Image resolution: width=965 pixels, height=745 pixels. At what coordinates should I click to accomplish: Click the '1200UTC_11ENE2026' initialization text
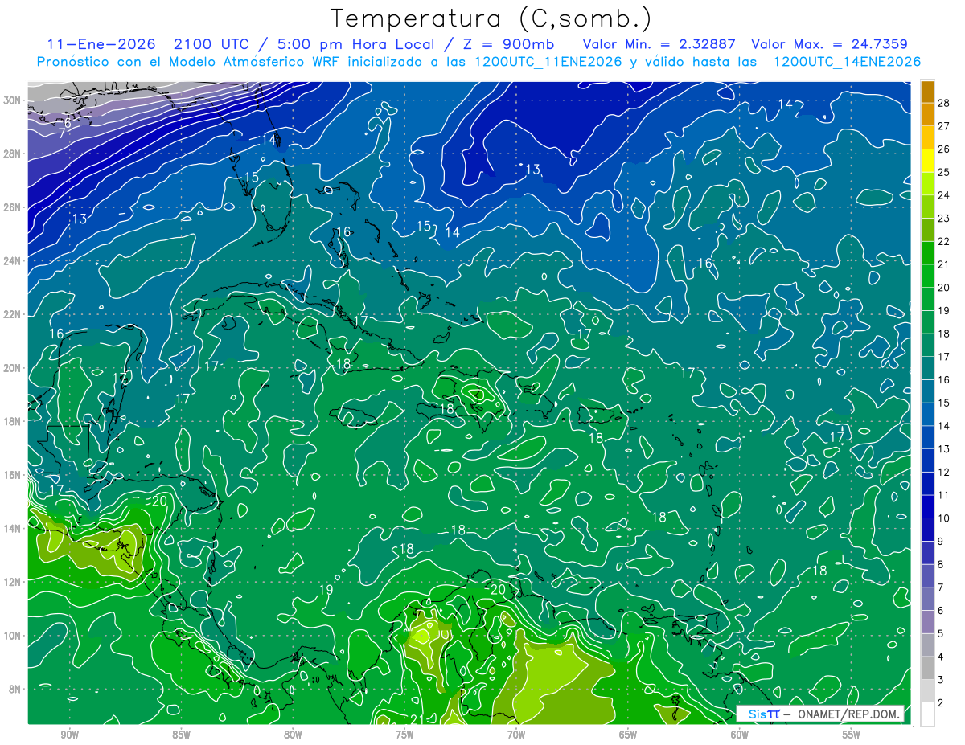click(x=547, y=62)
